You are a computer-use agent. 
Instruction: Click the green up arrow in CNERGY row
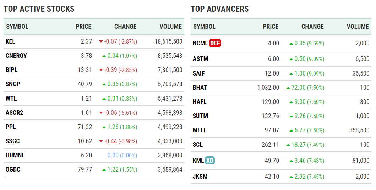[x=104, y=56]
